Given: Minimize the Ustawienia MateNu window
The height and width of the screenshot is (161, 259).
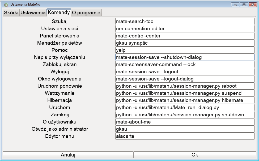Looking at the screenshot, I should (235, 5).
